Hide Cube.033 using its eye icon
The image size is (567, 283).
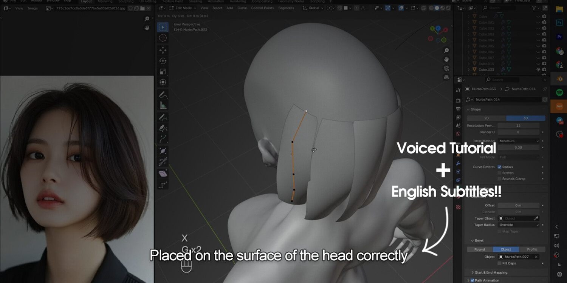pos(538,69)
